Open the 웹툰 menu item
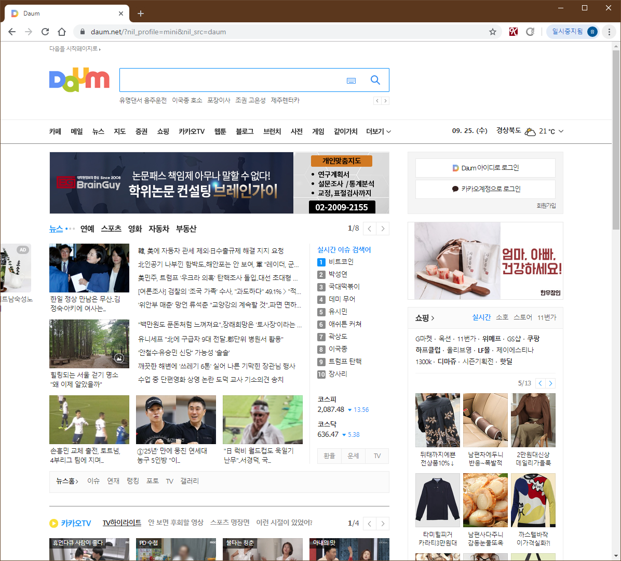Screen dimensions: 621x561 click(220, 131)
